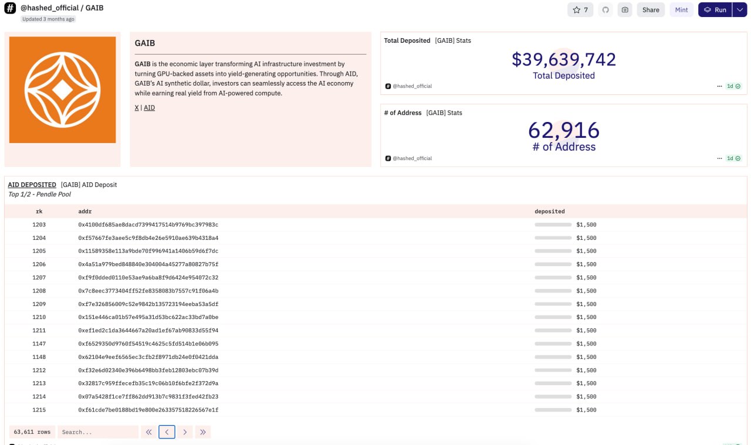Select address 0x4100df685ae8dacd7399417514b9769bc397983c

tap(148, 225)
